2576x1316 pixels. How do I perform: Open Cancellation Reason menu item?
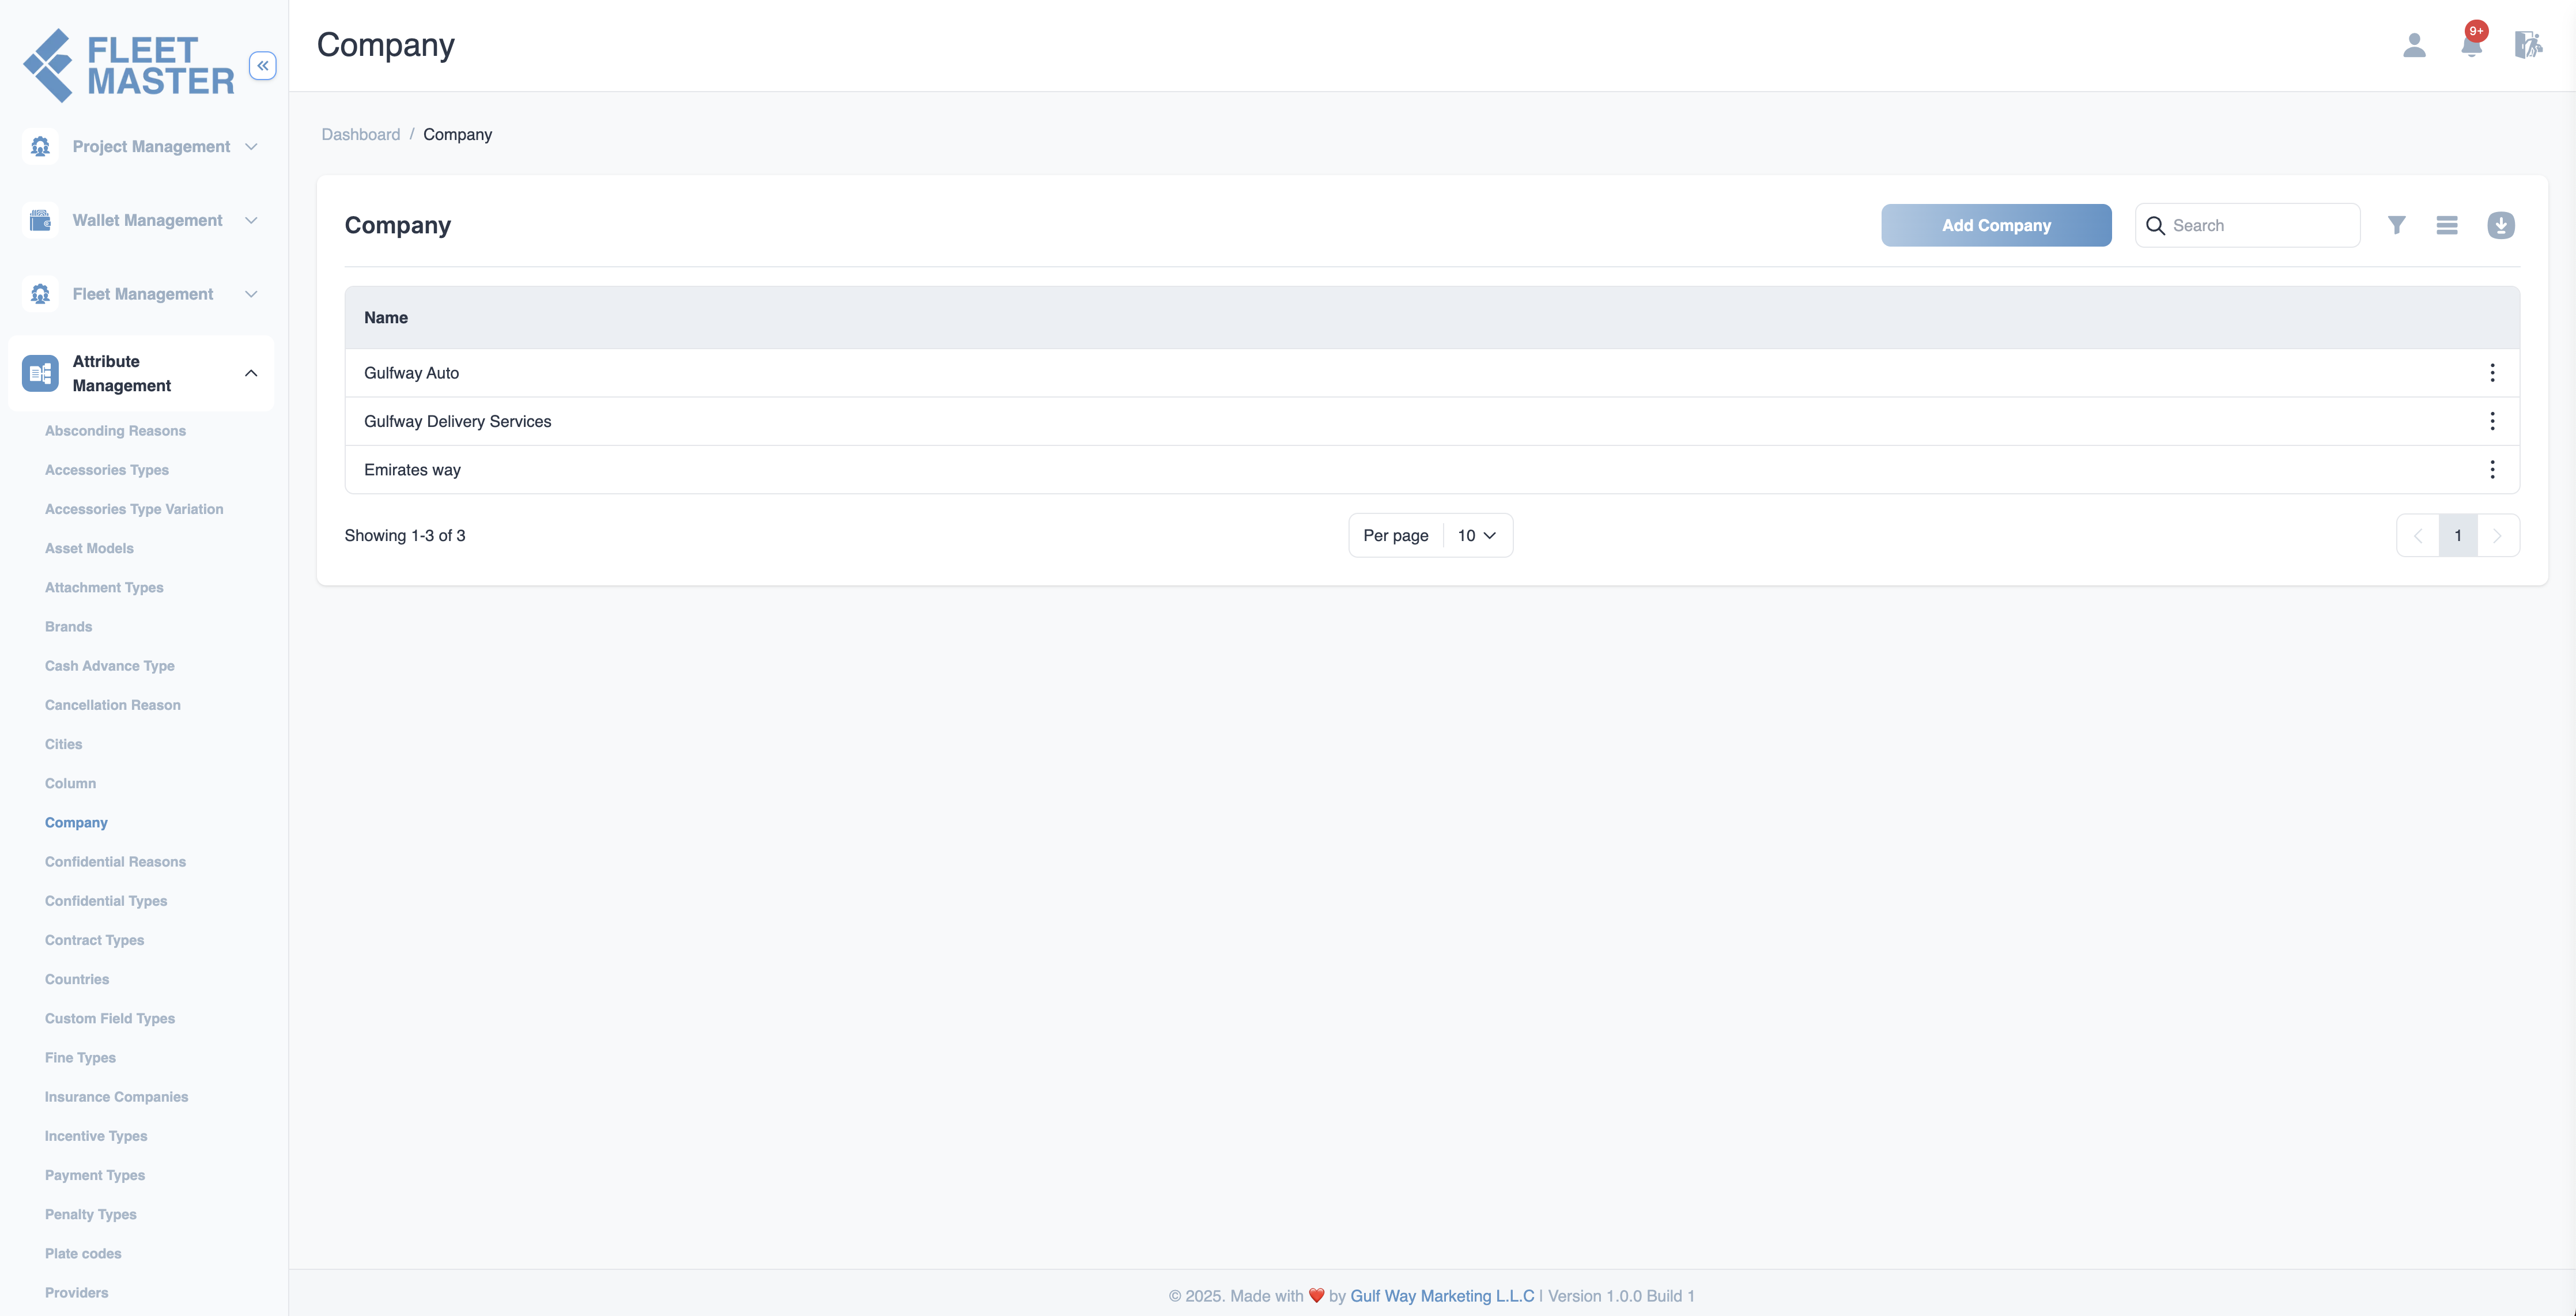pyautogui.click(x=113, y=705)
